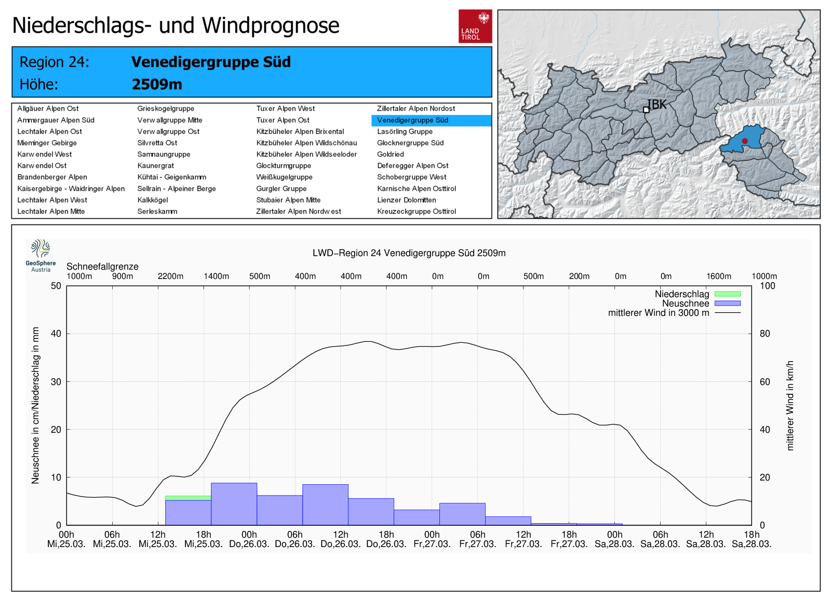The image size is (831, 599).
Task: Choose Kitzbüheler Alpen Wildschönau region
Action: pyautogui.click(x=306, y=143)
